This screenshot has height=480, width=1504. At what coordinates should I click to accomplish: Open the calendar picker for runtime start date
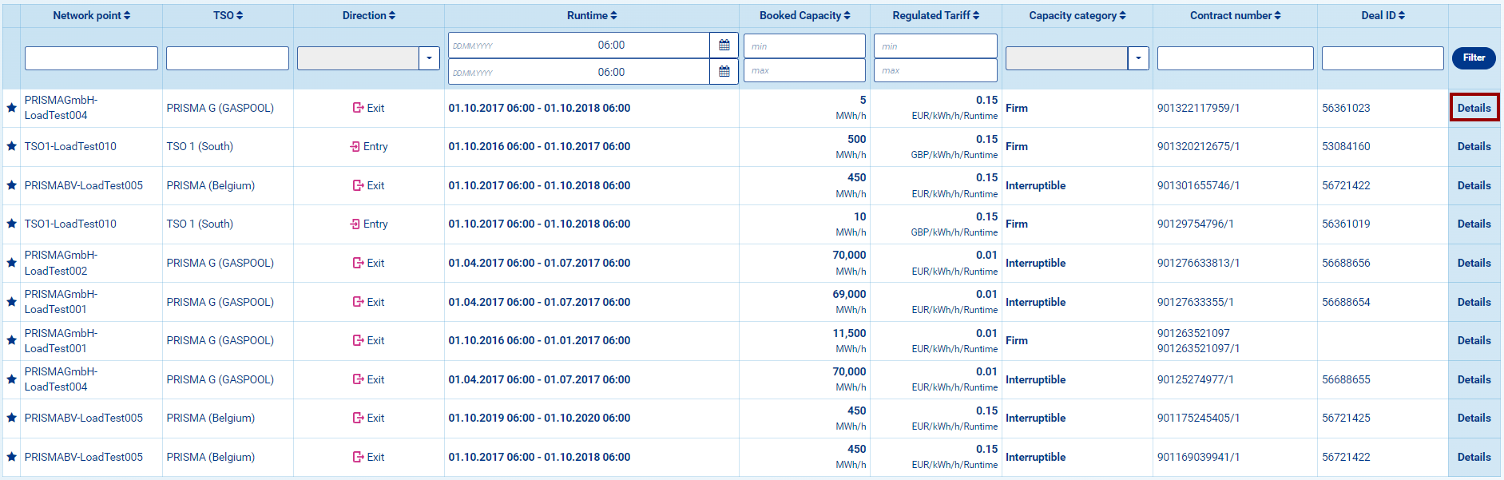point(724,46)
